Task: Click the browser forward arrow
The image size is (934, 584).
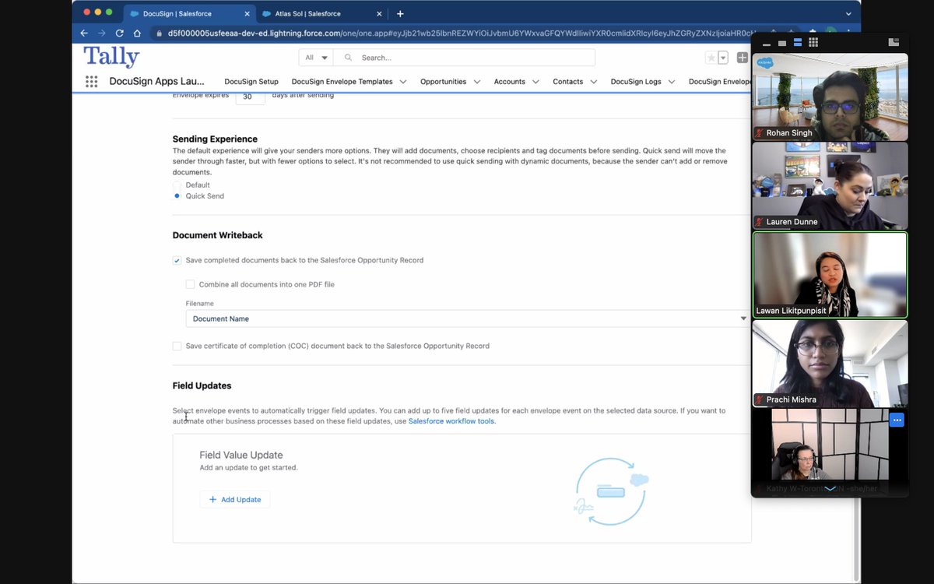Action: pyautogui.click(x=101, y=33)
